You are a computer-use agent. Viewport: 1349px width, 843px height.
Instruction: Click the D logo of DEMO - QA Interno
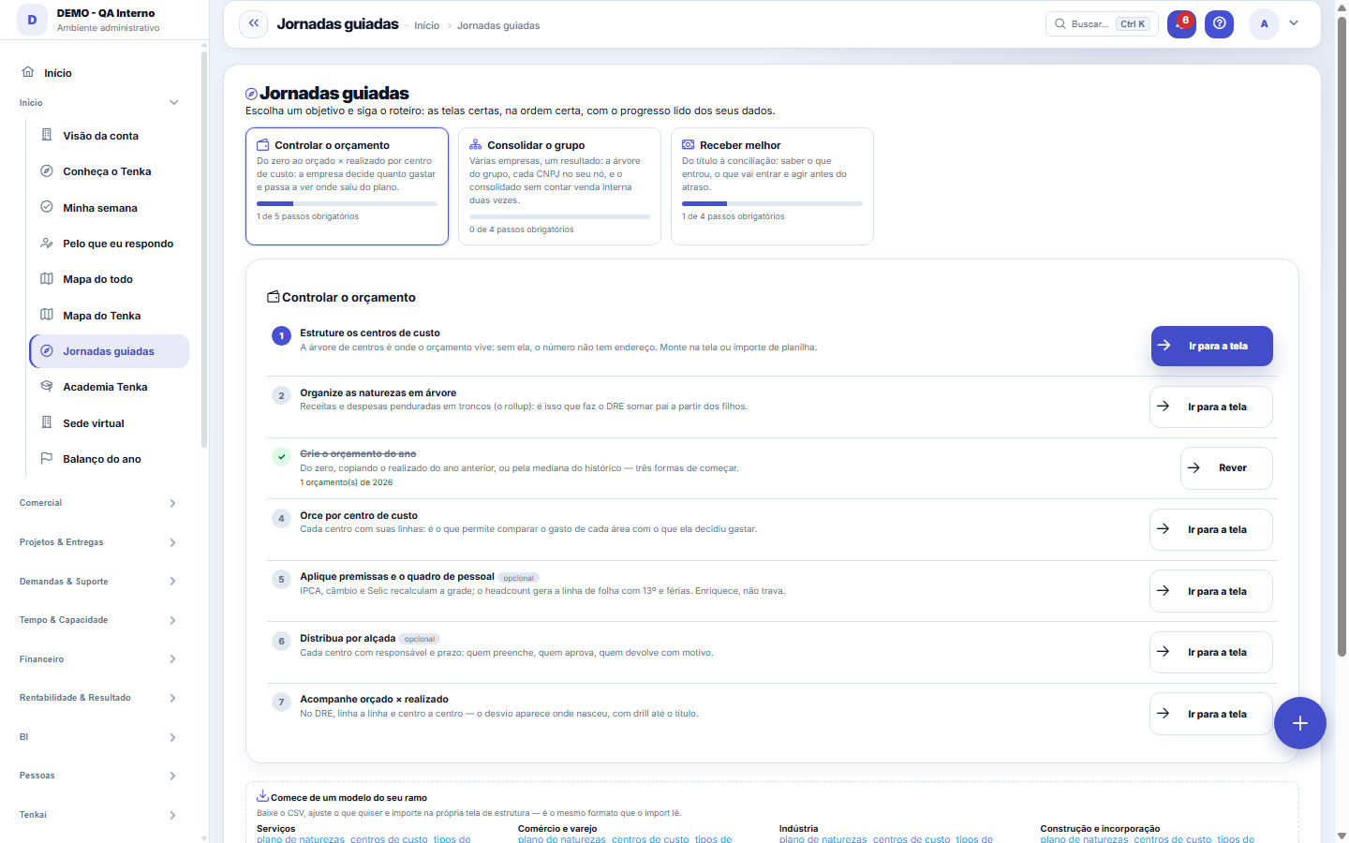(x=32, y=20)
